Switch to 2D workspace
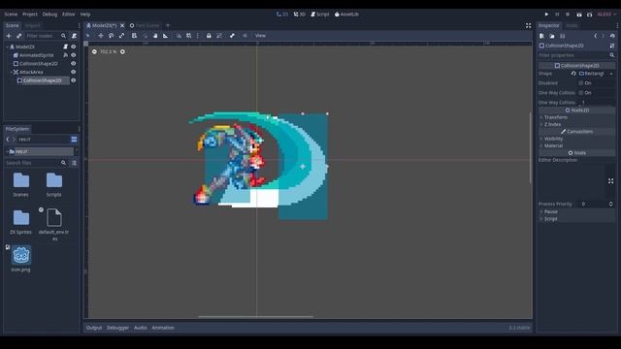The height and width of the screenshot is (349, 621). point(282,15)
